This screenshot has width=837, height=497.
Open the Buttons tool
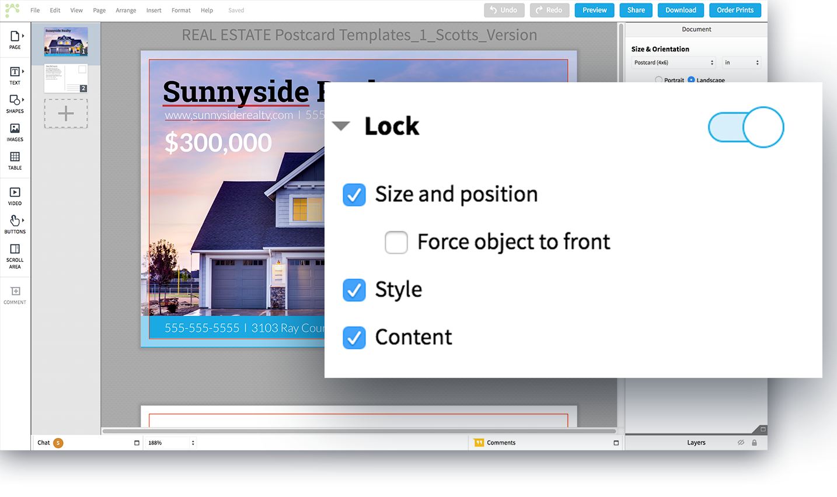coord(15,224)
